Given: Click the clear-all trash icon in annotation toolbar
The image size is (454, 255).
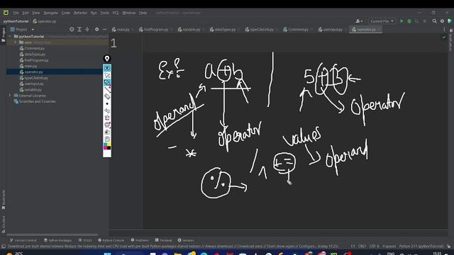Looking at the screenshot, I should (107, 118).
